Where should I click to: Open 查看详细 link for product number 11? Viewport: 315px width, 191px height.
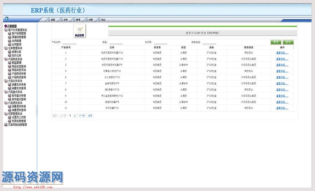(x=282, y=108)
